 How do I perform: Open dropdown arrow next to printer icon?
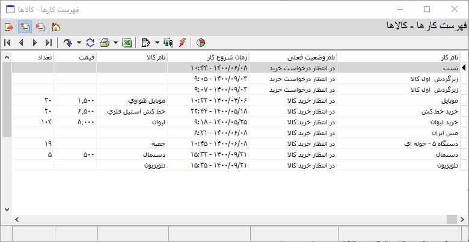coord(115,43)
